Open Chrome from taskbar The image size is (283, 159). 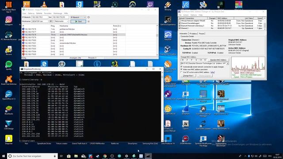(105, 156)
